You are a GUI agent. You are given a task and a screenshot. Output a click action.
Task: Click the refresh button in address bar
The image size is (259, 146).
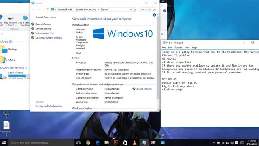point(134,9)
